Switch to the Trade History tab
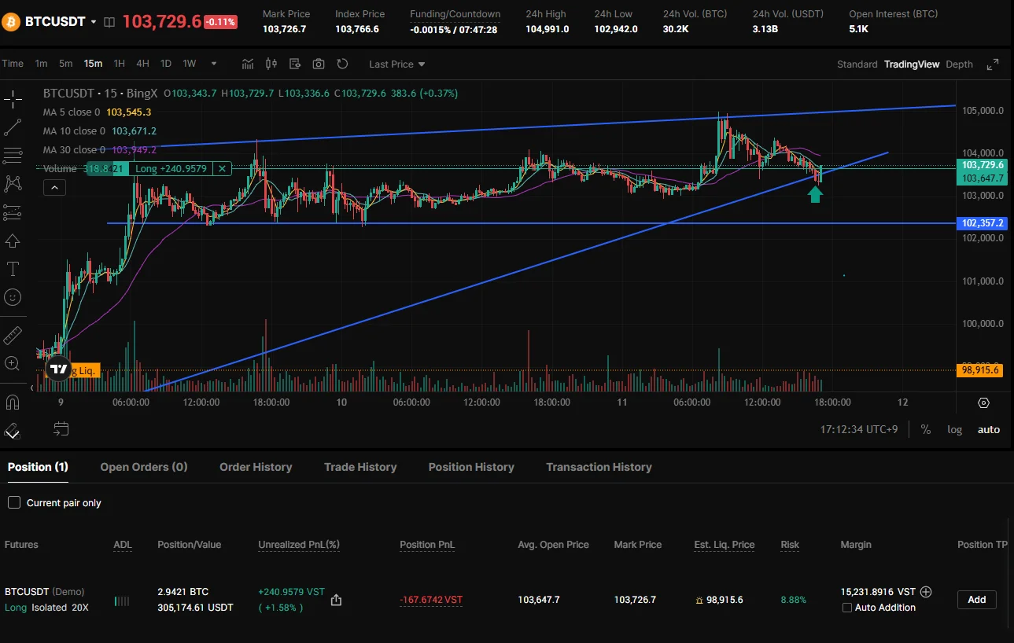 click(360, 467)
